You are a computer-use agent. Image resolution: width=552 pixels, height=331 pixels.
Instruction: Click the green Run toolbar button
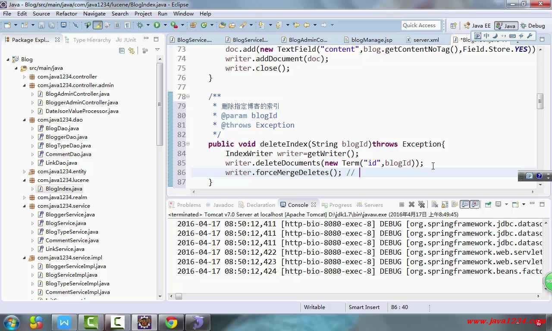point(157,25)
